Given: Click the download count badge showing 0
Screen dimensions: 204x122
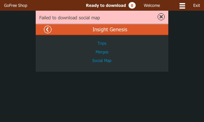Looking at the screenshot, I should pos(132,5).
